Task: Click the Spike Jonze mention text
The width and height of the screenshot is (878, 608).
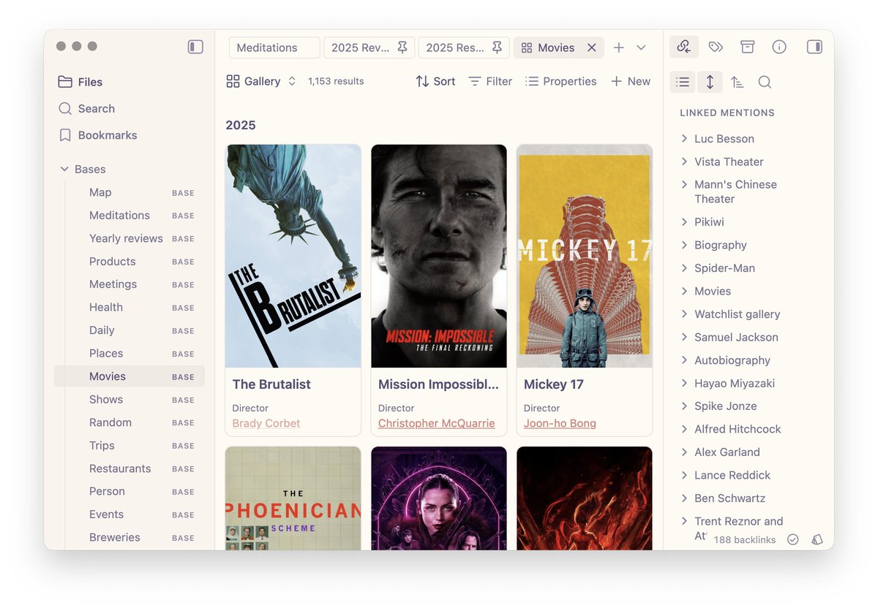Action: point(725,406)
